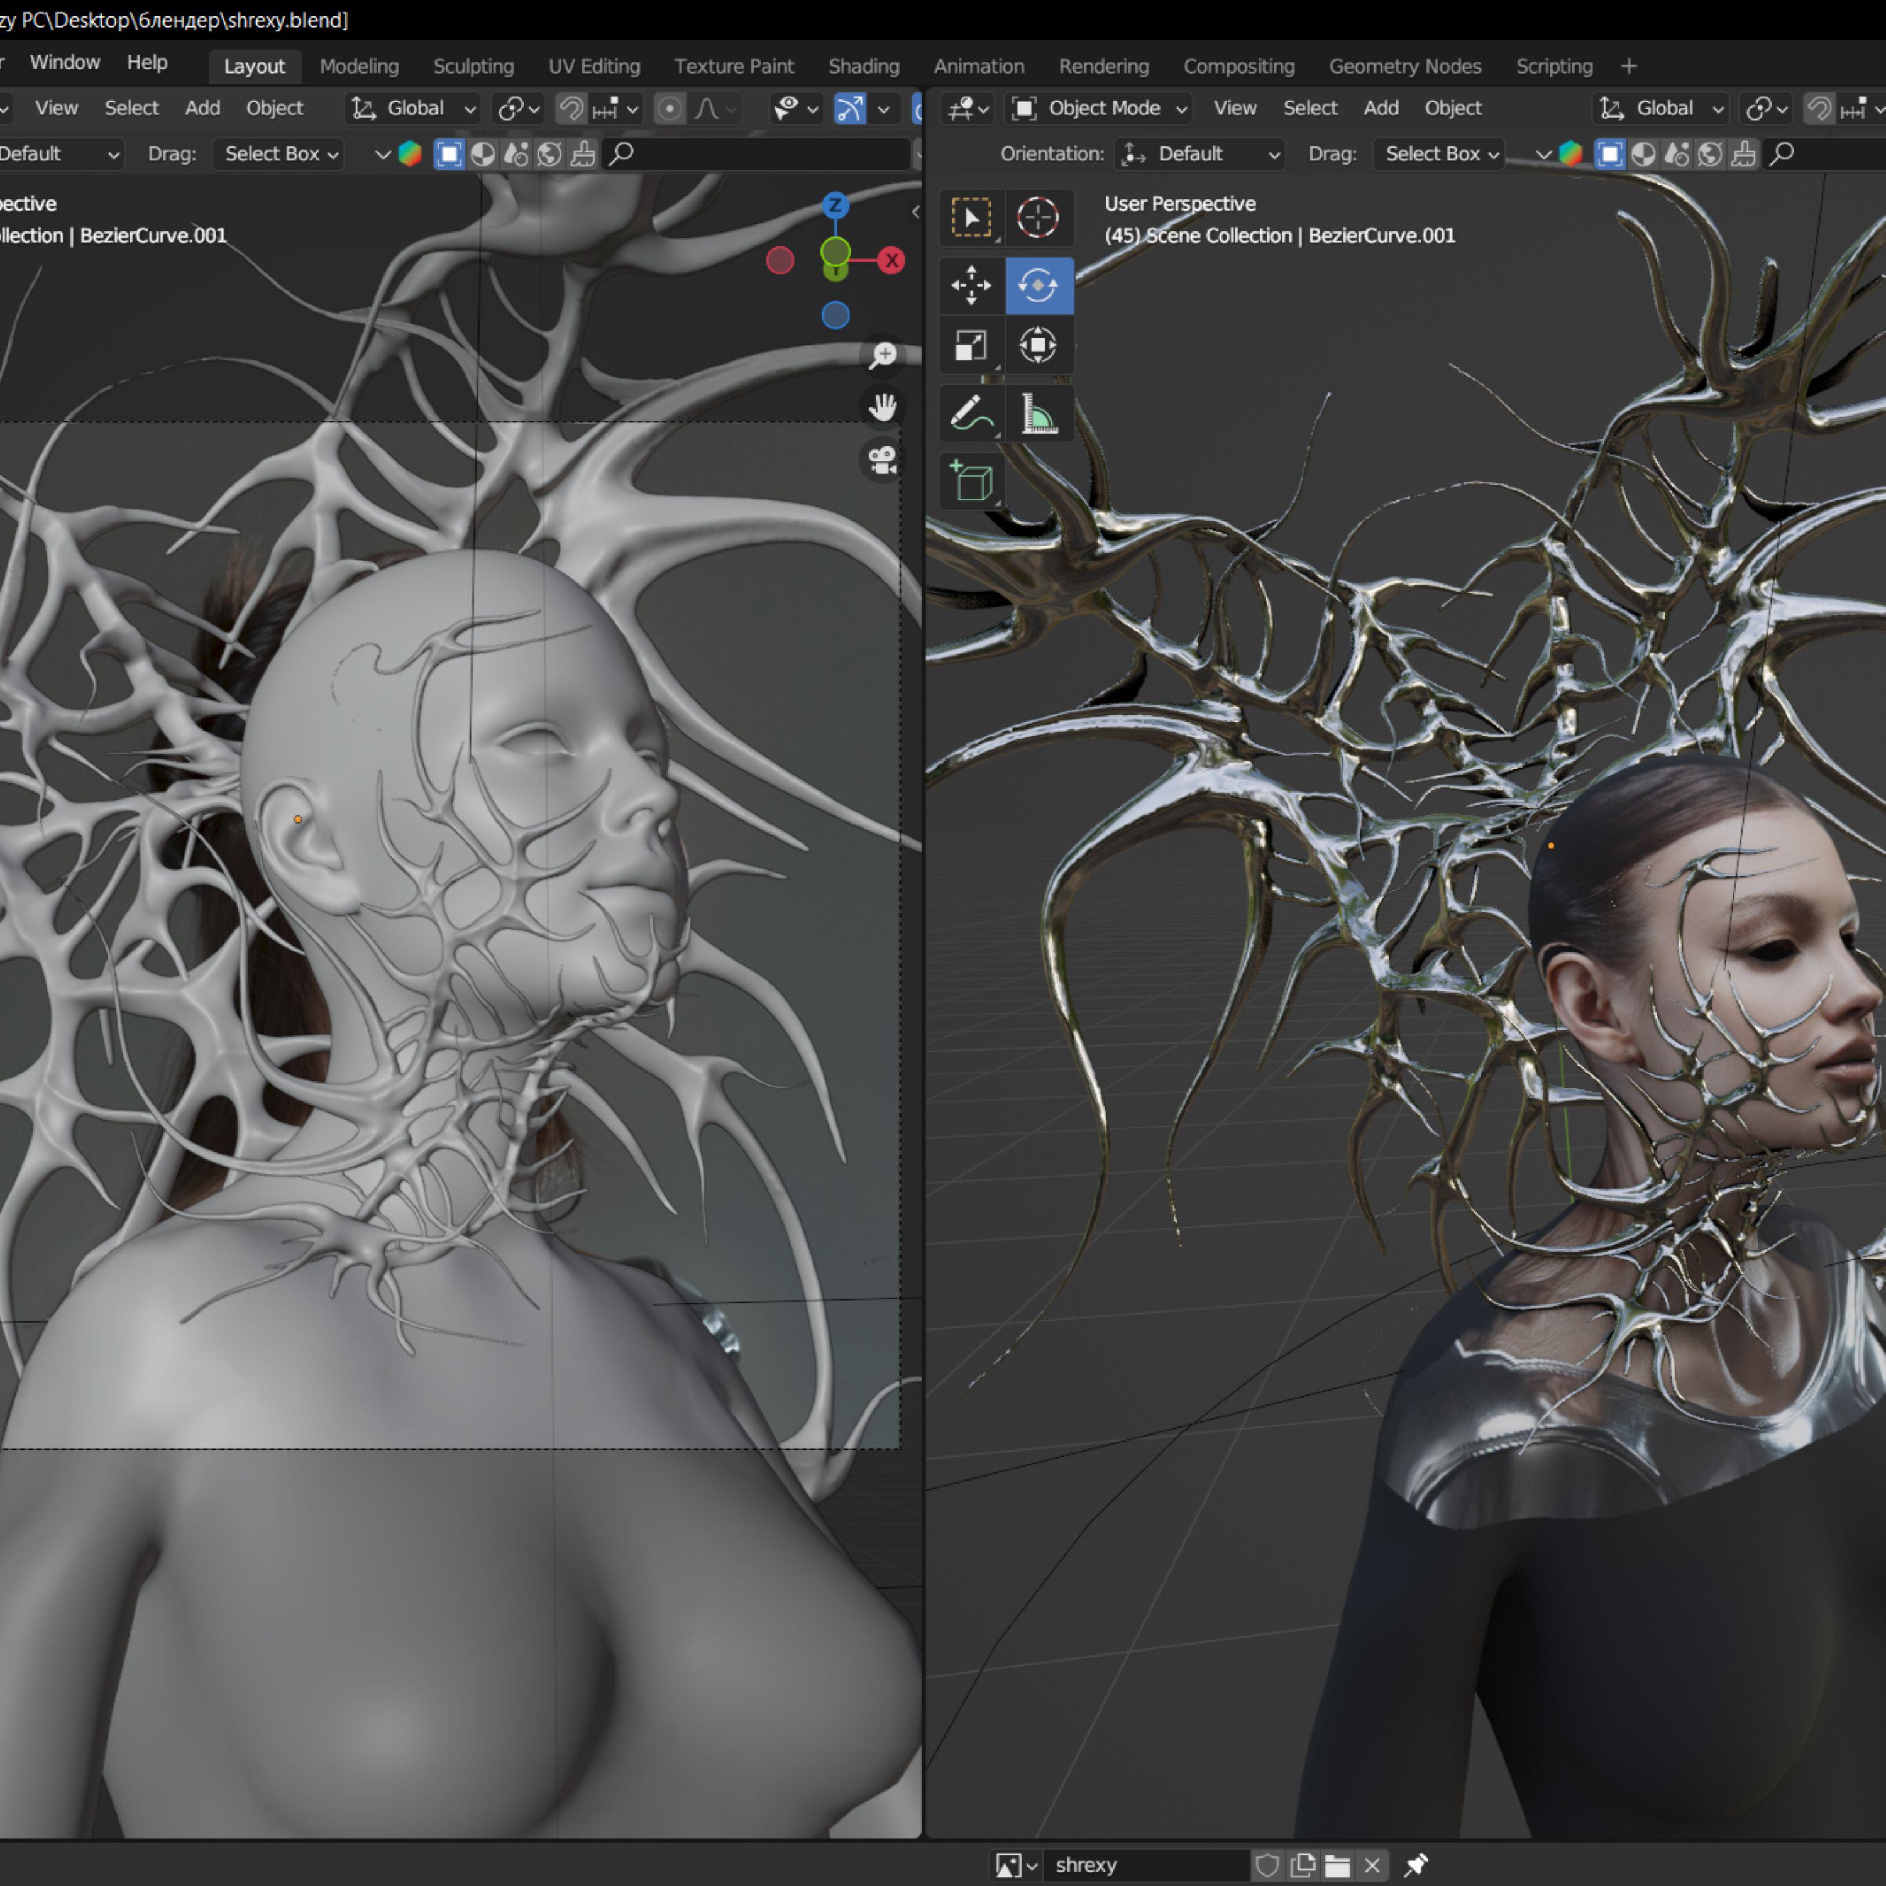Open View menu in left viewport header

[57, 108]
